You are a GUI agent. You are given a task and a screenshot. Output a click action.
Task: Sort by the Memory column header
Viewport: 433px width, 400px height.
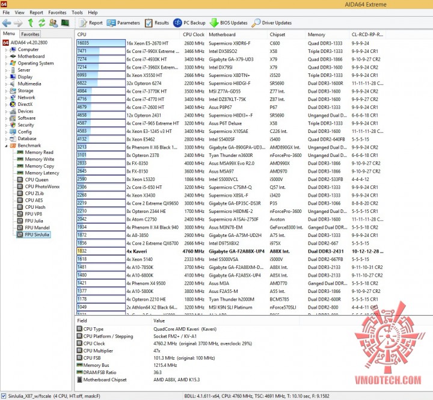[327, 34]
